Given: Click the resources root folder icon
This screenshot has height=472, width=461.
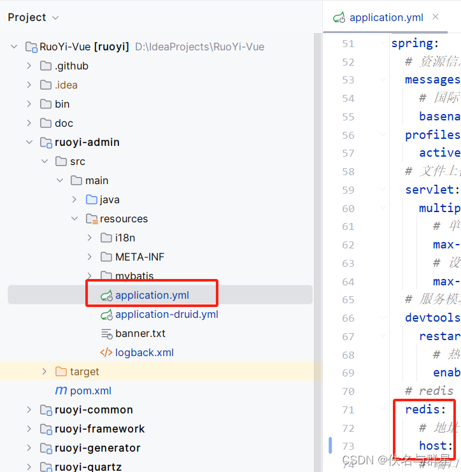Looking at the screenshot, I should [92, 219].
